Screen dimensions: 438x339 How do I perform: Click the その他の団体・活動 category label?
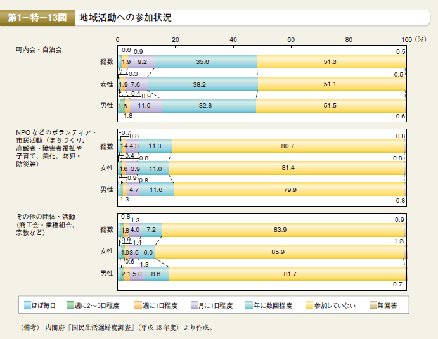point(46,216)
